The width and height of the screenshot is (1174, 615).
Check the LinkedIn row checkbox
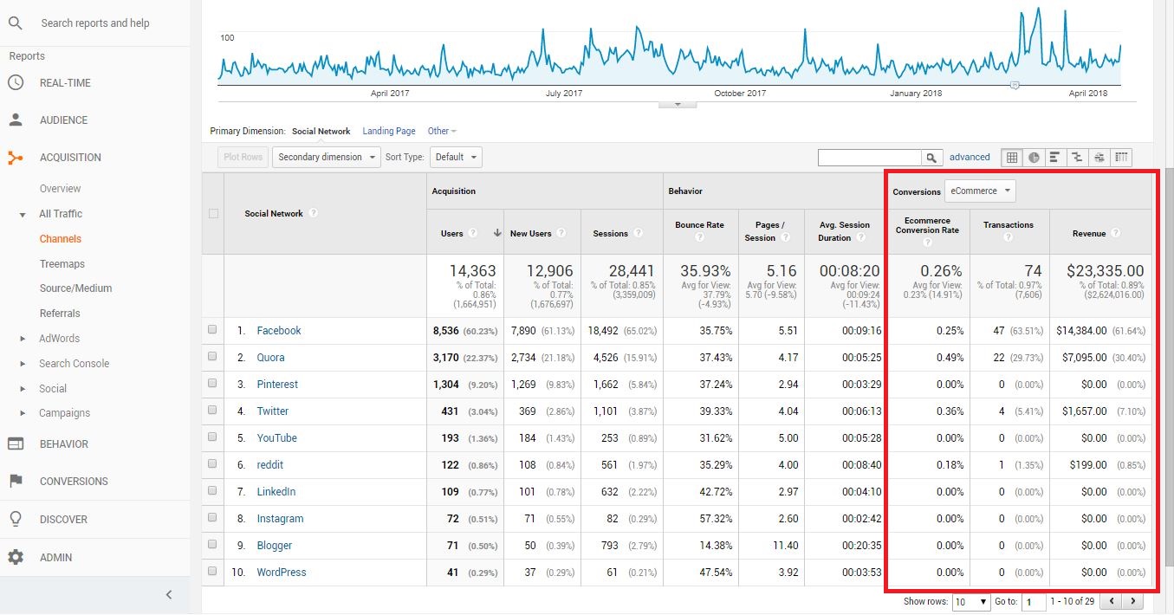point(213,491)
